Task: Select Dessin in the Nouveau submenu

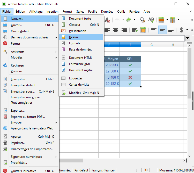Action: [73, 37]
